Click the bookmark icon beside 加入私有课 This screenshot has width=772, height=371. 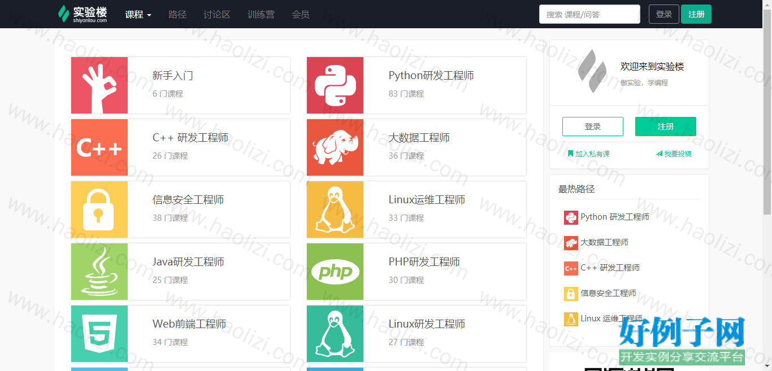[x=571, y=154]
